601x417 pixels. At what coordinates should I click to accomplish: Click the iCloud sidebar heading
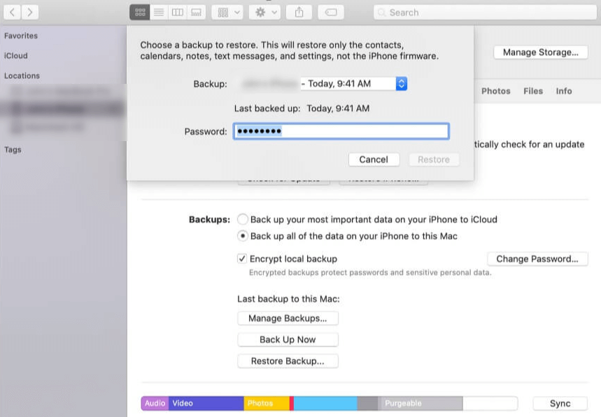[15, 56]
